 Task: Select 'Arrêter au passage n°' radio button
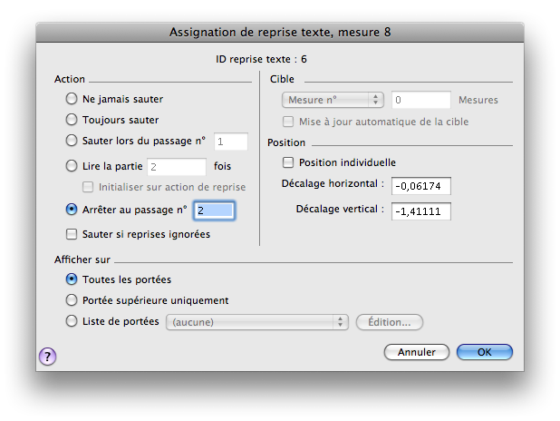(x=72, y=210)
